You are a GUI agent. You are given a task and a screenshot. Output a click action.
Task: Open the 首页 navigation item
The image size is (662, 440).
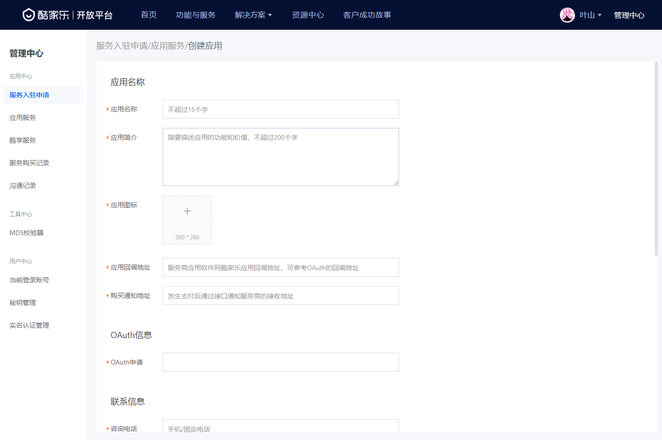(148, 15)
